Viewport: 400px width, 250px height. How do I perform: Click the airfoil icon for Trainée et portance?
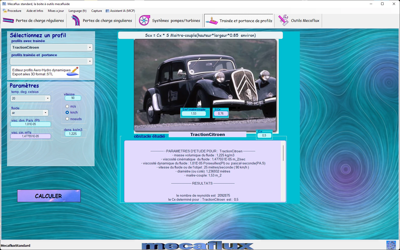212,21
